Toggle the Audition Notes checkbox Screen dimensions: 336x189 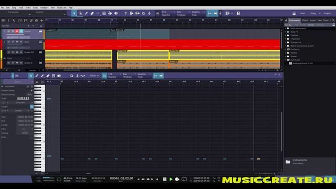[31, 90]
